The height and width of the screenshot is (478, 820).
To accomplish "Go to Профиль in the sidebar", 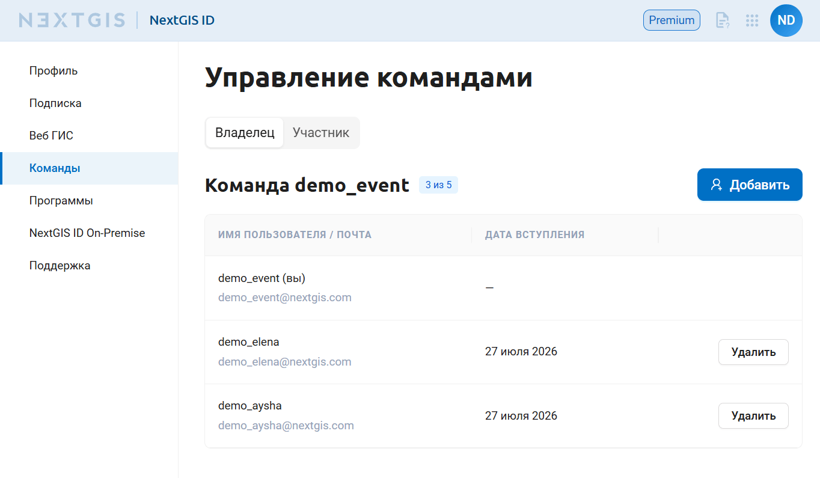I will coord(89,71).
